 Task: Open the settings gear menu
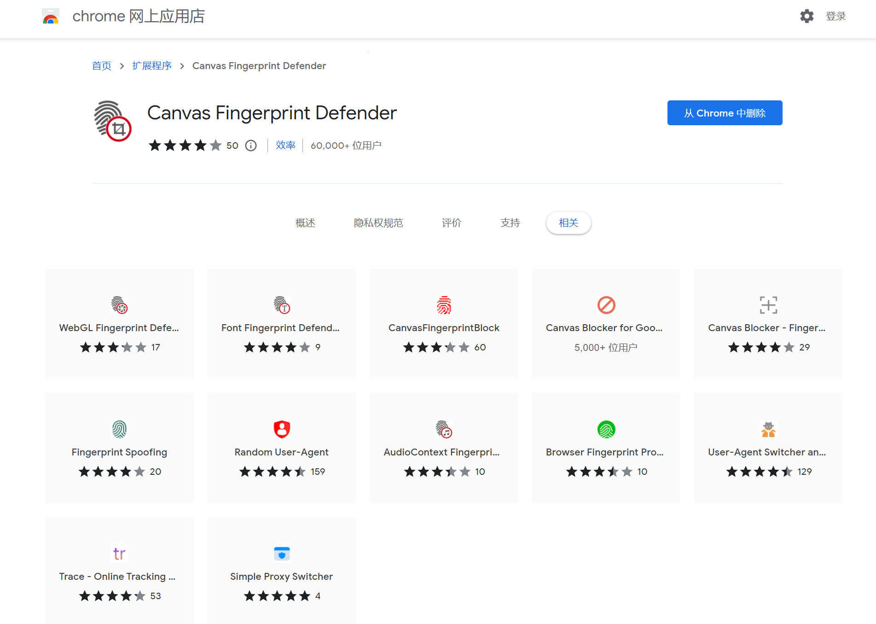806,16
